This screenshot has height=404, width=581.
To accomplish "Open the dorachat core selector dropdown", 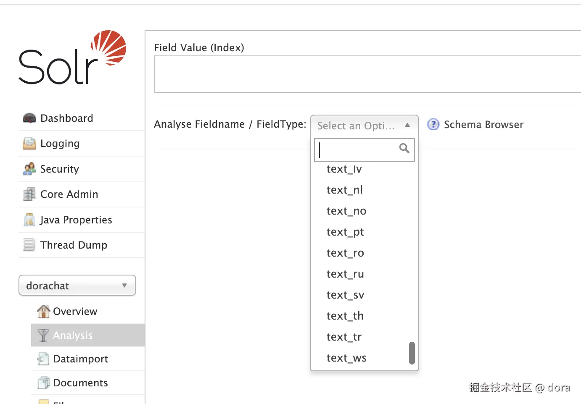I will pyautogui.click(x=77, y=286).
